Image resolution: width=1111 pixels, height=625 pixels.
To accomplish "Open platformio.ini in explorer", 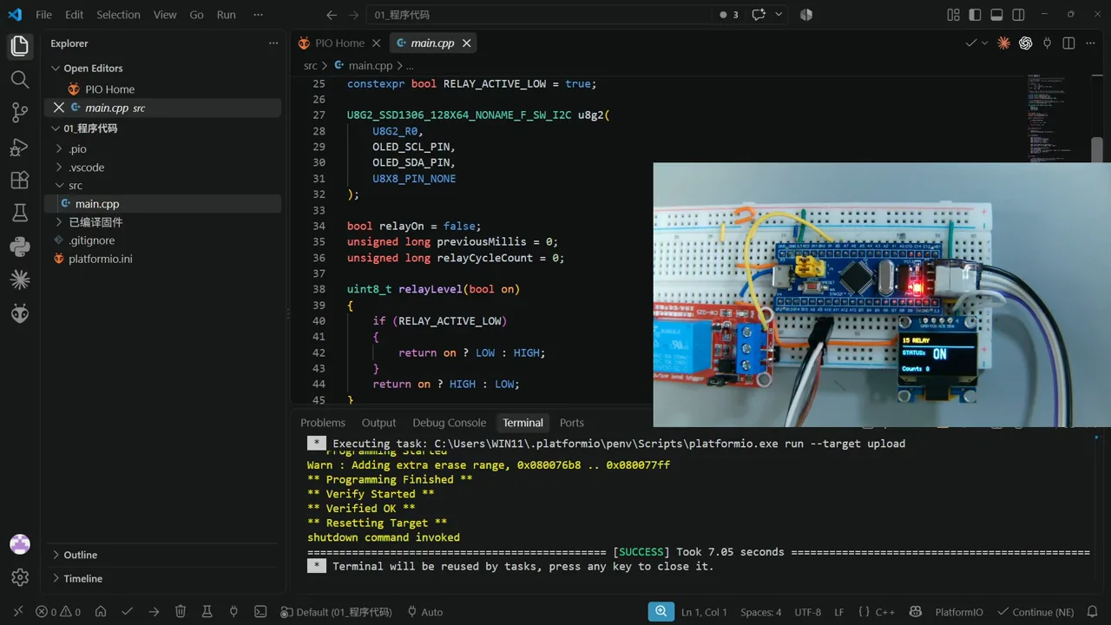I will click(101, 259).
